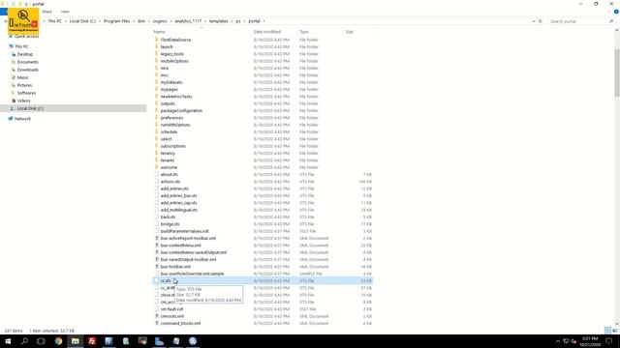Navigate to ibm breadcrumb segment
The height and width of the screenshot is (348, 620).
pos(141,21)
